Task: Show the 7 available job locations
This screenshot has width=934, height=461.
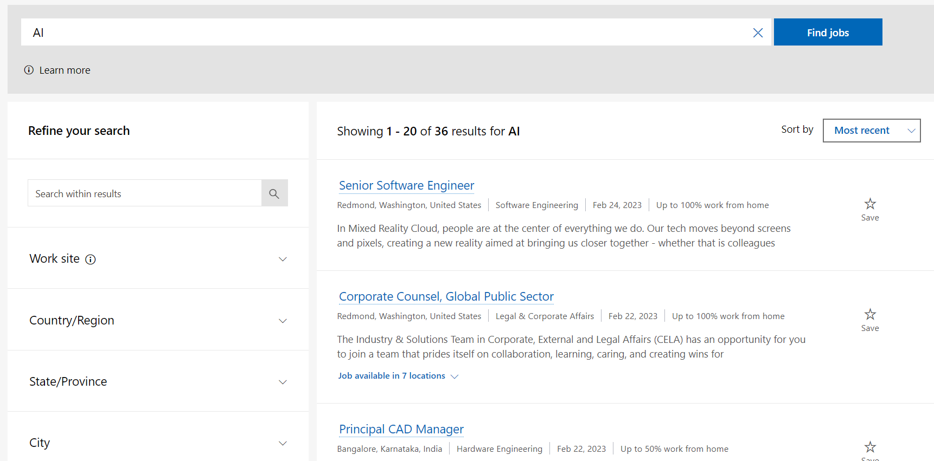Action: click(398, 376)
